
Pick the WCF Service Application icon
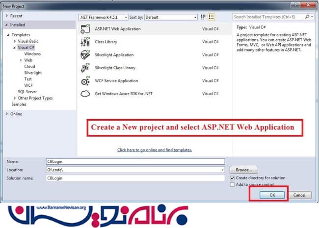[x=85, y=81]
